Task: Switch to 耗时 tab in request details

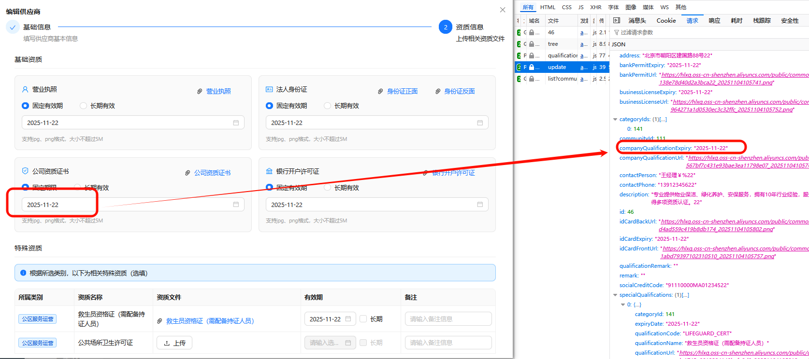Action: click(x=737, y=21)
